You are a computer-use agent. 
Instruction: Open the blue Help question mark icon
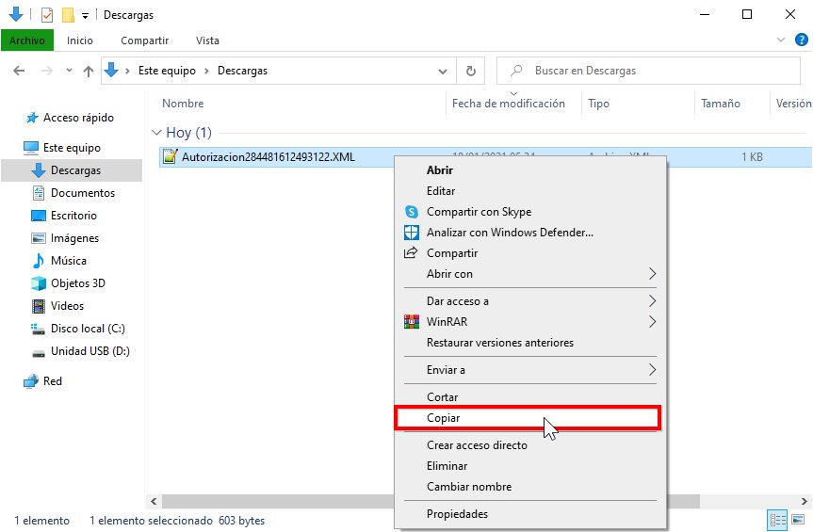tap(802, 40)
